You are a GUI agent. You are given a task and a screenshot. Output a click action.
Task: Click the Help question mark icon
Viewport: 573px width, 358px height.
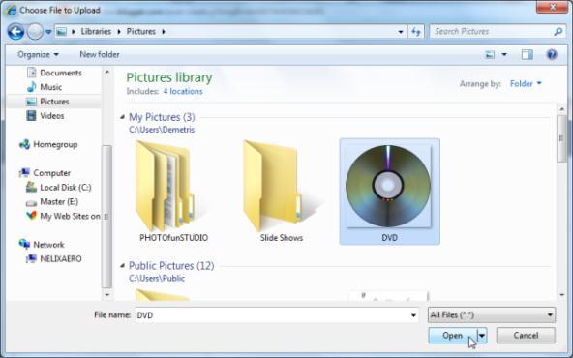[552, 55]
